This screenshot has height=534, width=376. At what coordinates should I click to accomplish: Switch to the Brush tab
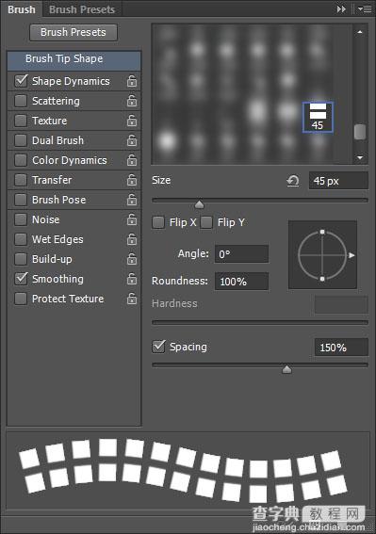pyautogui.click(x=22, y=9)
